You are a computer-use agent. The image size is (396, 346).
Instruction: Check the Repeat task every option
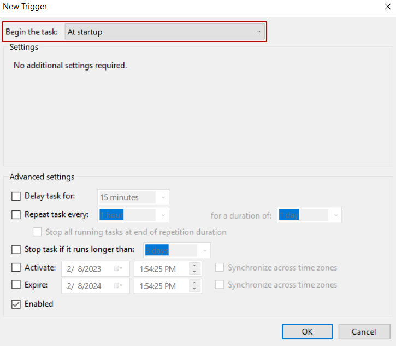pos(16,215)
